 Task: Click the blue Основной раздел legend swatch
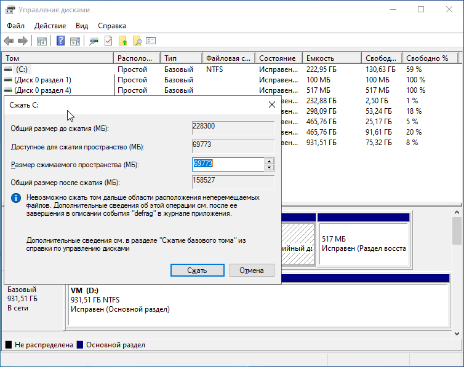pyautogui.click(x=79, y=345)
